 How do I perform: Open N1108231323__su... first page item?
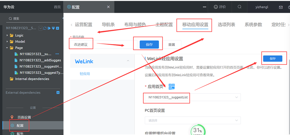tap(35, 54)
